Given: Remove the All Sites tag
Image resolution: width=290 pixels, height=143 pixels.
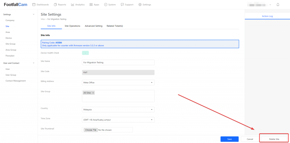Looking at the screenshot, I should (x=93, y=93).
